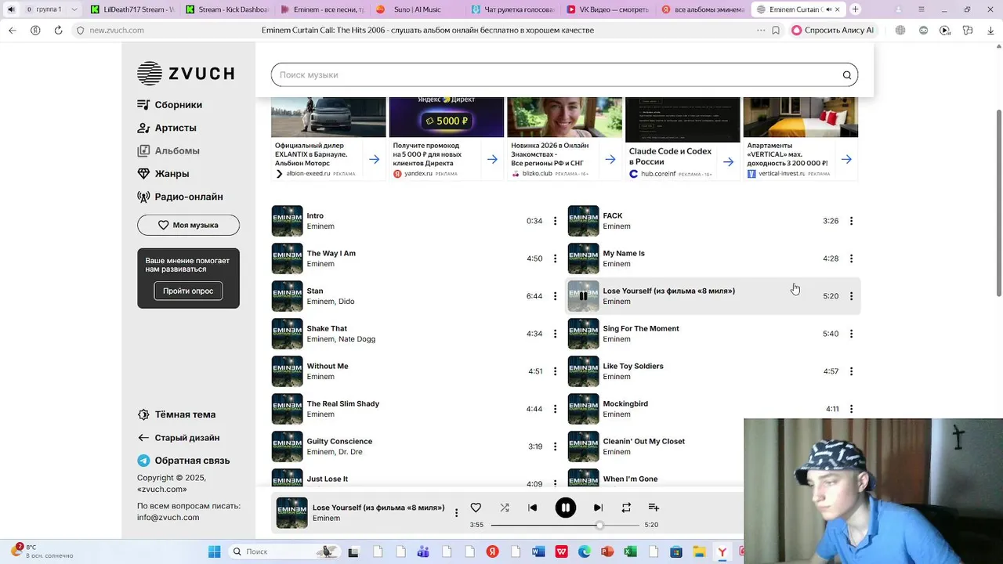Go back with the browser back arrow

point(12,30)
